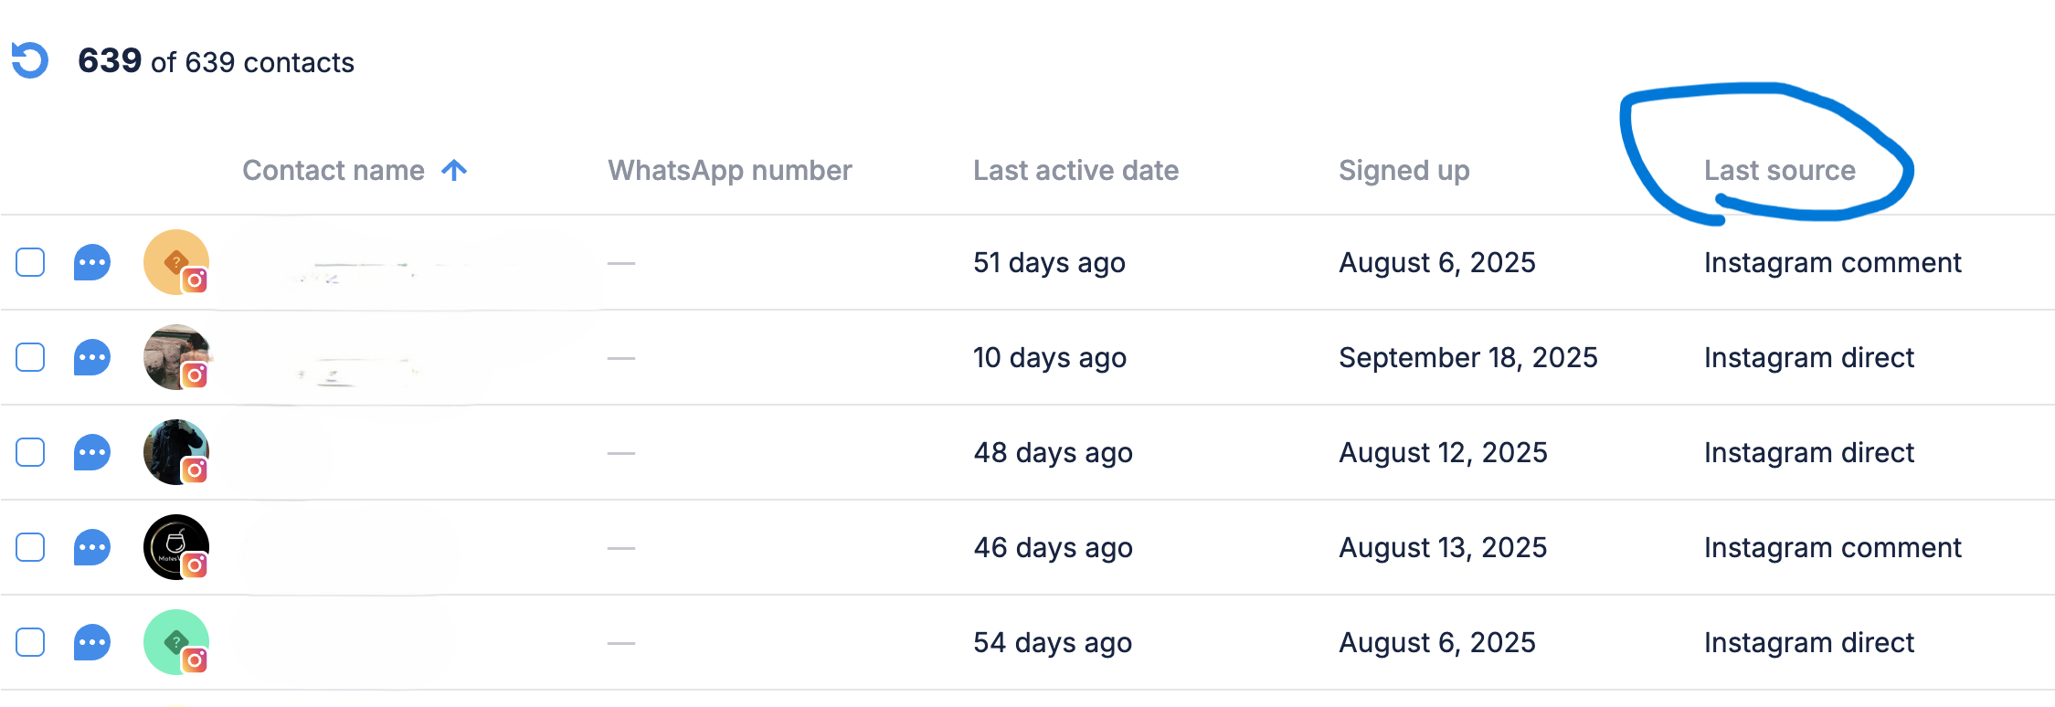This screenshot has width=2055, height=707.
Task: Open the green avatar in the last row
Action: (175, 642)
